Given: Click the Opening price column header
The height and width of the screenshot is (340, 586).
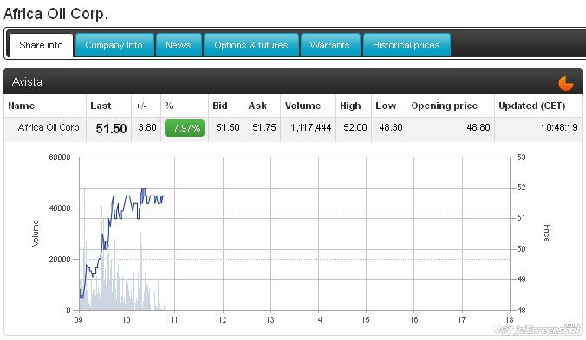Looking at the screenshot, I should (x=445, y=106).
